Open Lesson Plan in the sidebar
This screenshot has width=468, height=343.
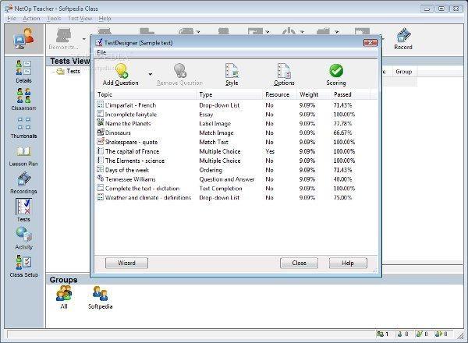click(23, 156)
